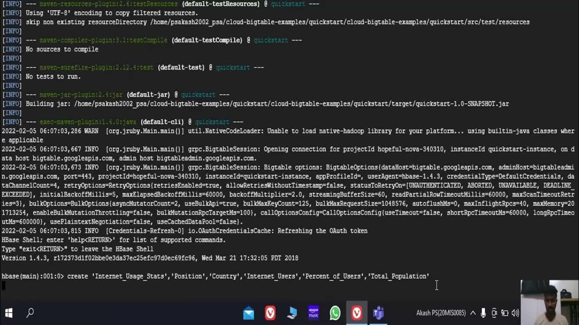The width and height of the screenshot is (579, 325).
Task: Click the hbase(main):001:0> prompt
Action: pos(33,276)
